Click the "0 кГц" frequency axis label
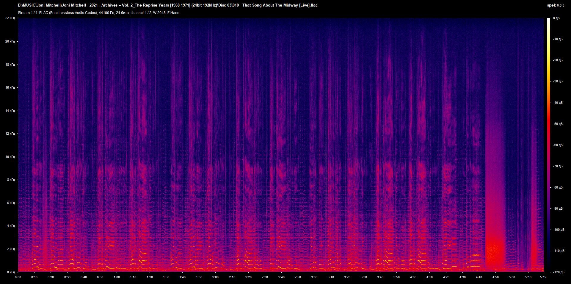Screen dimensions: 571x284 (11, 271)
